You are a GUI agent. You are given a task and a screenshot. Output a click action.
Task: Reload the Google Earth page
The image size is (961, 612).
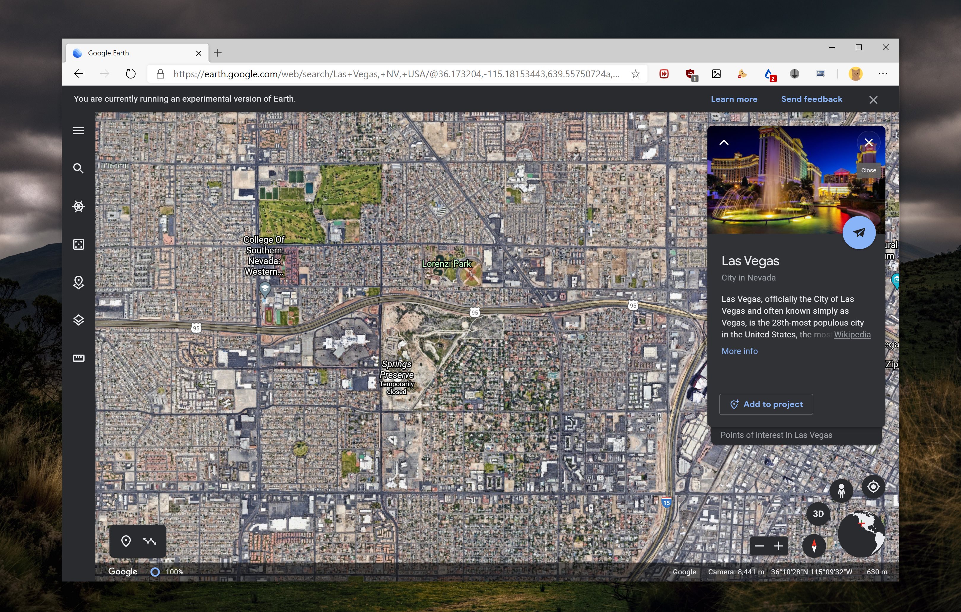[x=131, y=74]
